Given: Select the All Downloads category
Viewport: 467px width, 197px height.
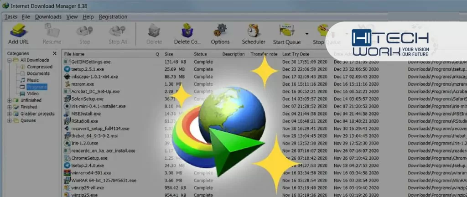Looking at the screenshot, I should (x=35, y=60).
